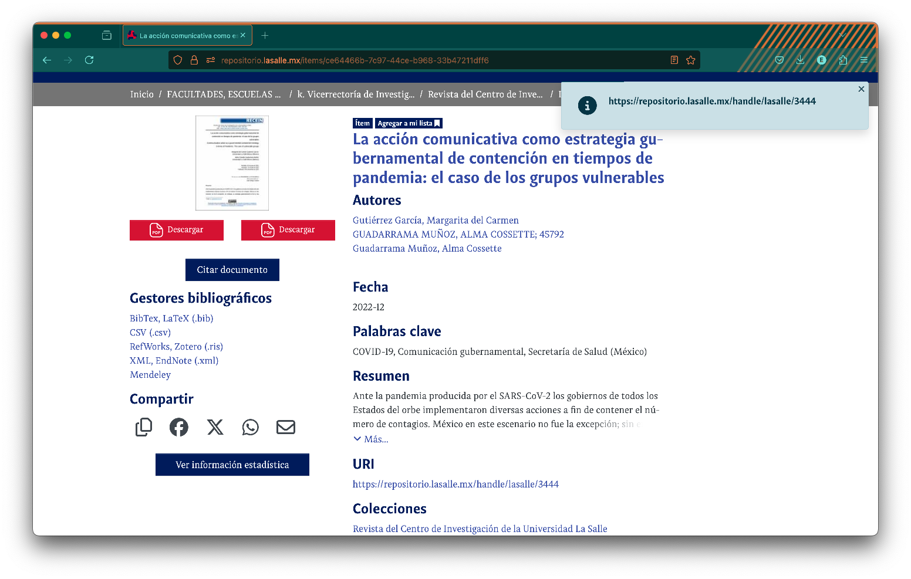The height and width of the screenshot is (579, 911).
Task: Open the list all tabs dropdown
Action: 843,35
